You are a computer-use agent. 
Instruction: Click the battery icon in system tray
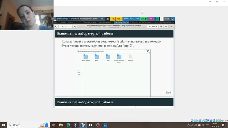click(x=199, y=125)
